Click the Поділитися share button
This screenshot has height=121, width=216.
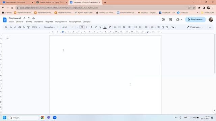click(x=195, y=19)
